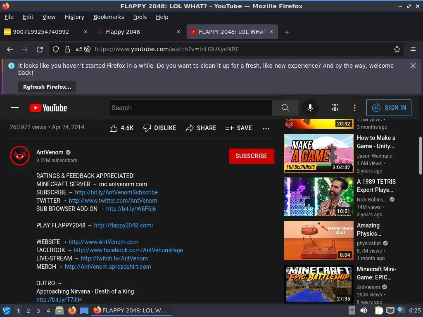Select the FLAPPY 2048 window in taskbar
Screen dimensions: 423x317
click(x=131, y=310)
